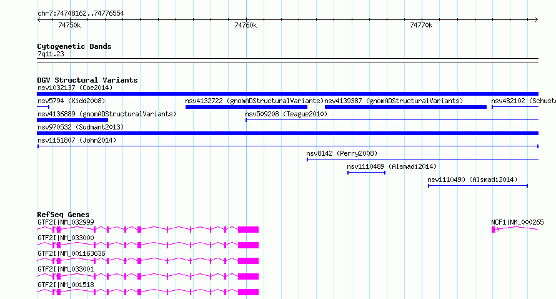Click the nsv1151807 (John2014) text label

77,140
